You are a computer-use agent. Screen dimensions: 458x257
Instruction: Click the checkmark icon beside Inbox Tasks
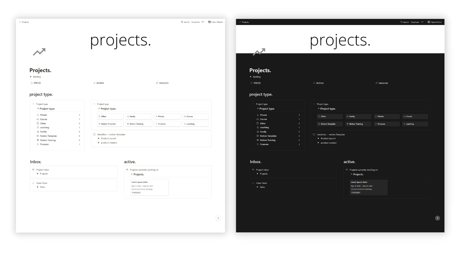click(33, 183)
